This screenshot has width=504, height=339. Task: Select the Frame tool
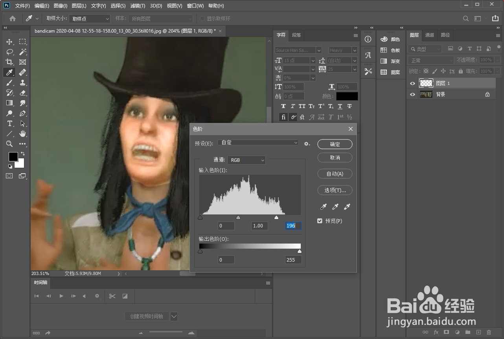(x=23, y=62)
